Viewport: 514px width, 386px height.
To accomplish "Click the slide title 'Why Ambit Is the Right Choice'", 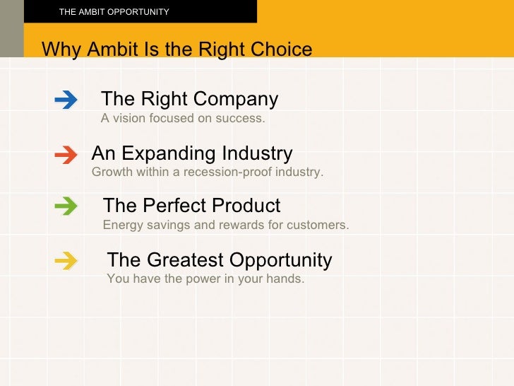I will [x=177, y=49].
